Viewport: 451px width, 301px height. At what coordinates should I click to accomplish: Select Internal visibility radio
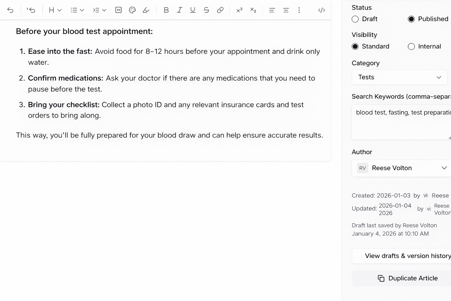click(411, 46)
